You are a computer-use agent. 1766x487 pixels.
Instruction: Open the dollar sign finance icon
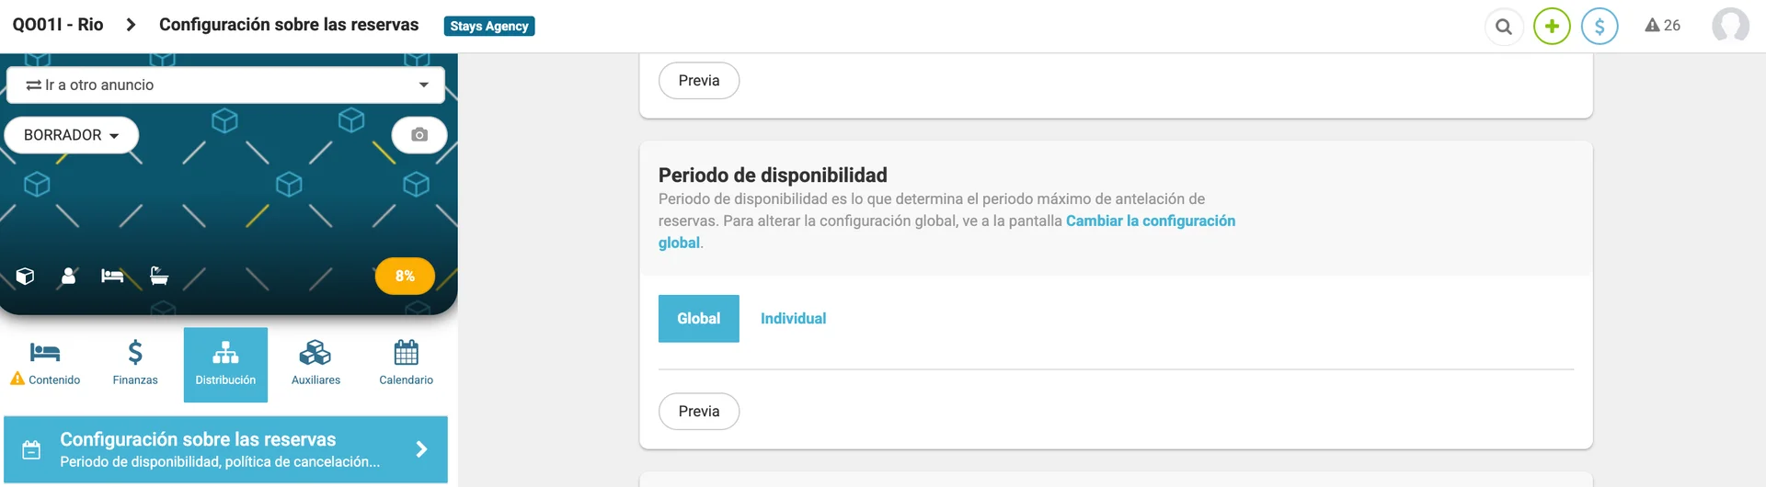tap(1600, 27)
